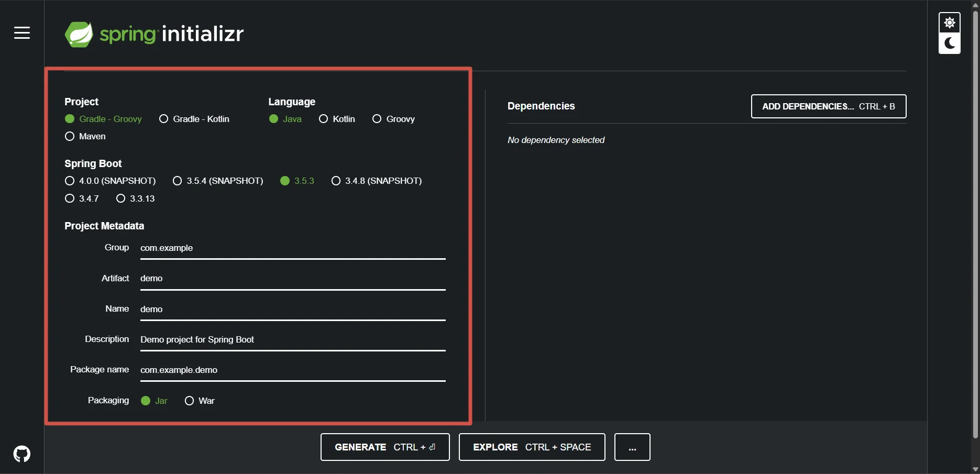
Task: Select Spring Boot 4.0.0 (SNAPSHOT)
Action: tap(111, 181)
